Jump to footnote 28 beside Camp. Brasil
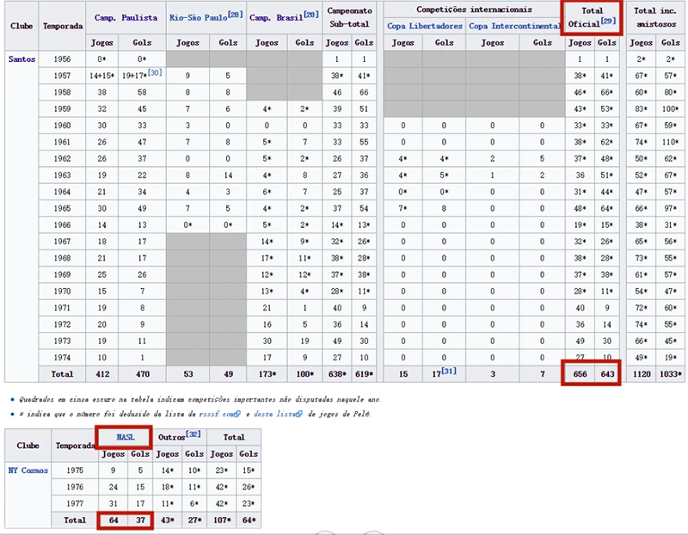Screen dimensions: 688x535 [311, 15]
